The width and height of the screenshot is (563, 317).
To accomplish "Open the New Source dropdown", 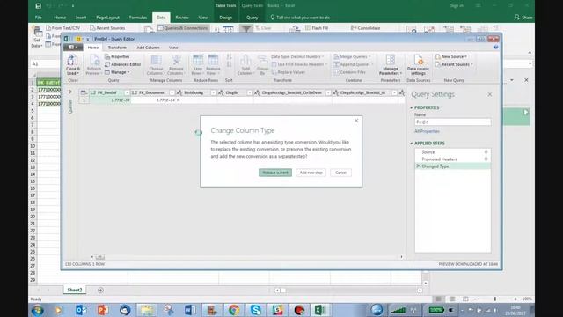I will click(x=451, y=56).
